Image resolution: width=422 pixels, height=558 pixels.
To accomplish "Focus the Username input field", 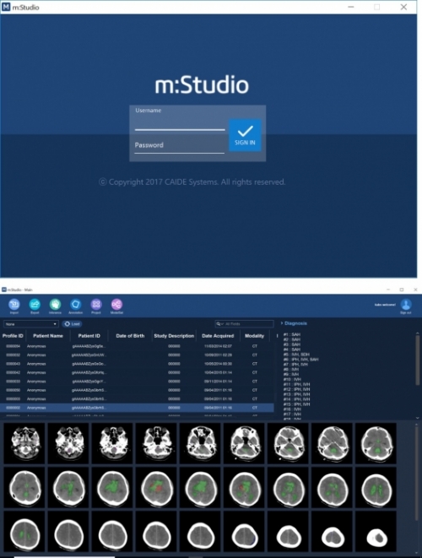I will (180, 123).
